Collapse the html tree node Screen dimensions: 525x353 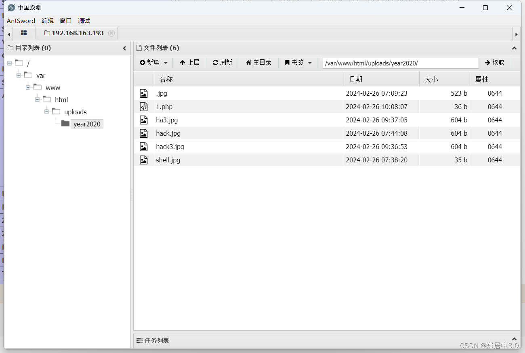[x=37, y=100]
